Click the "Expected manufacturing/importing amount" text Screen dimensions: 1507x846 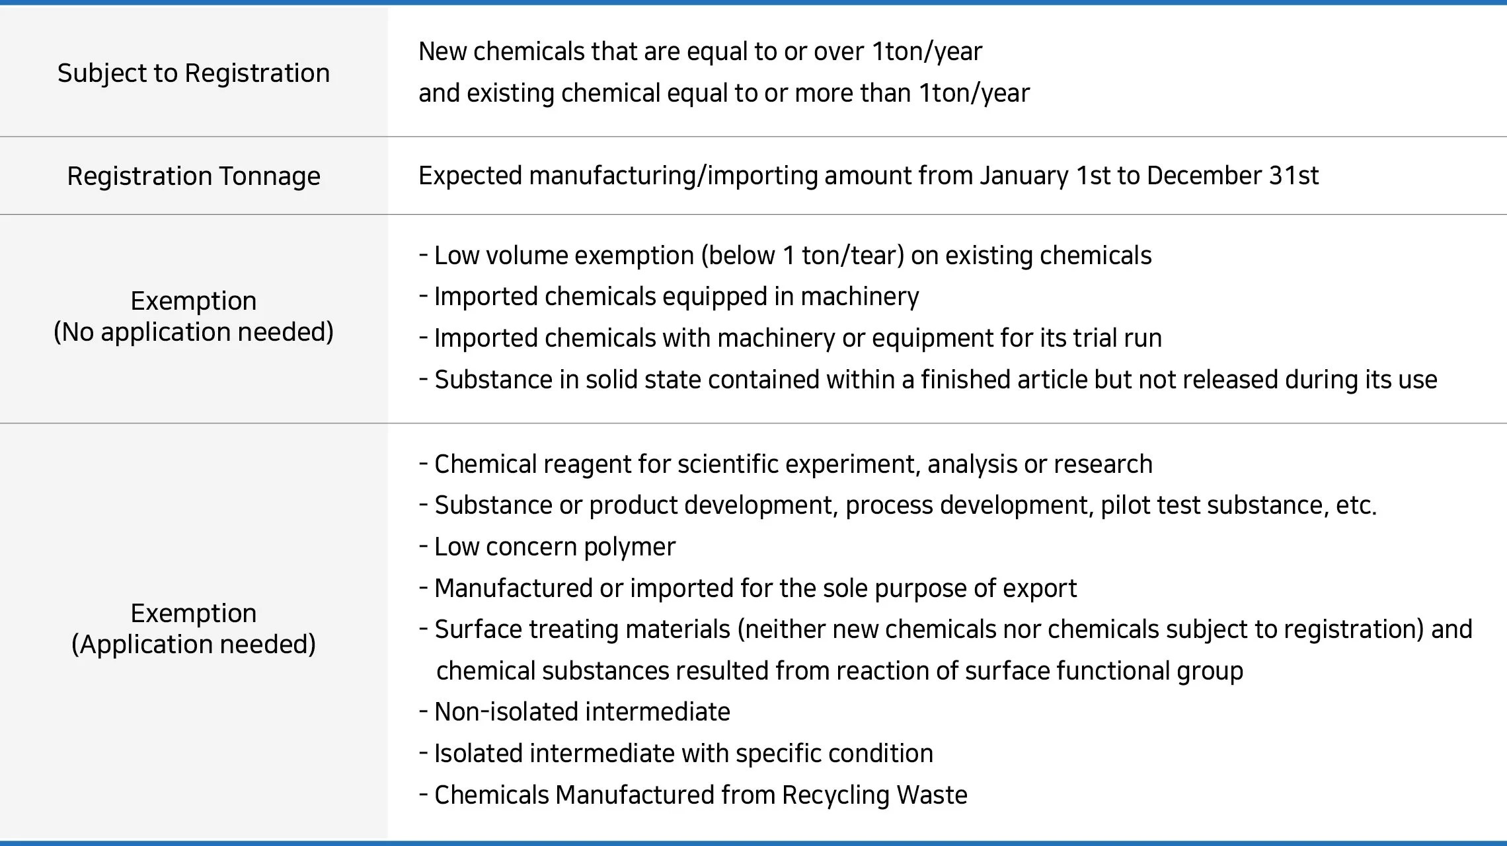[868, 176]
